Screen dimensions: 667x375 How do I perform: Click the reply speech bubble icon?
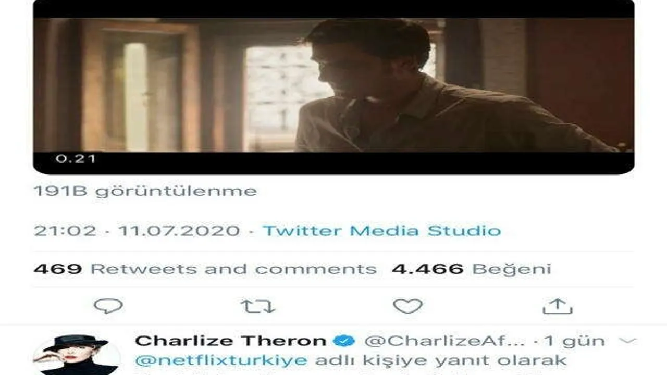coord(108,306)
